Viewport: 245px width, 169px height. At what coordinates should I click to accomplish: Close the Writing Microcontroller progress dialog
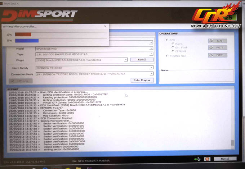(105, 27)
